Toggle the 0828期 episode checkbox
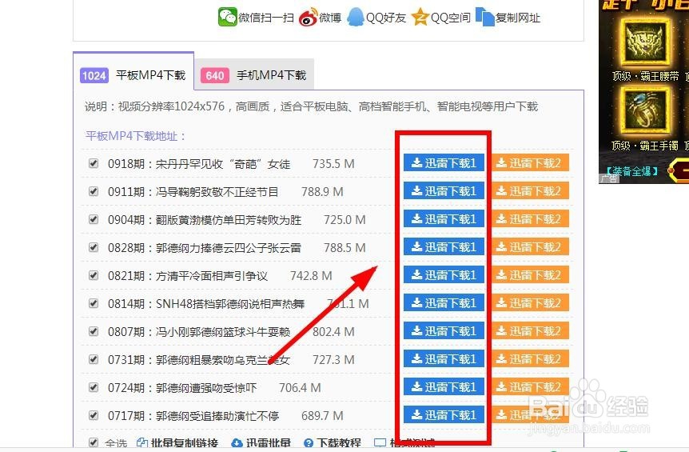This screenshot has width=689, height=452. pyautogui.click(x=94, y=247)
